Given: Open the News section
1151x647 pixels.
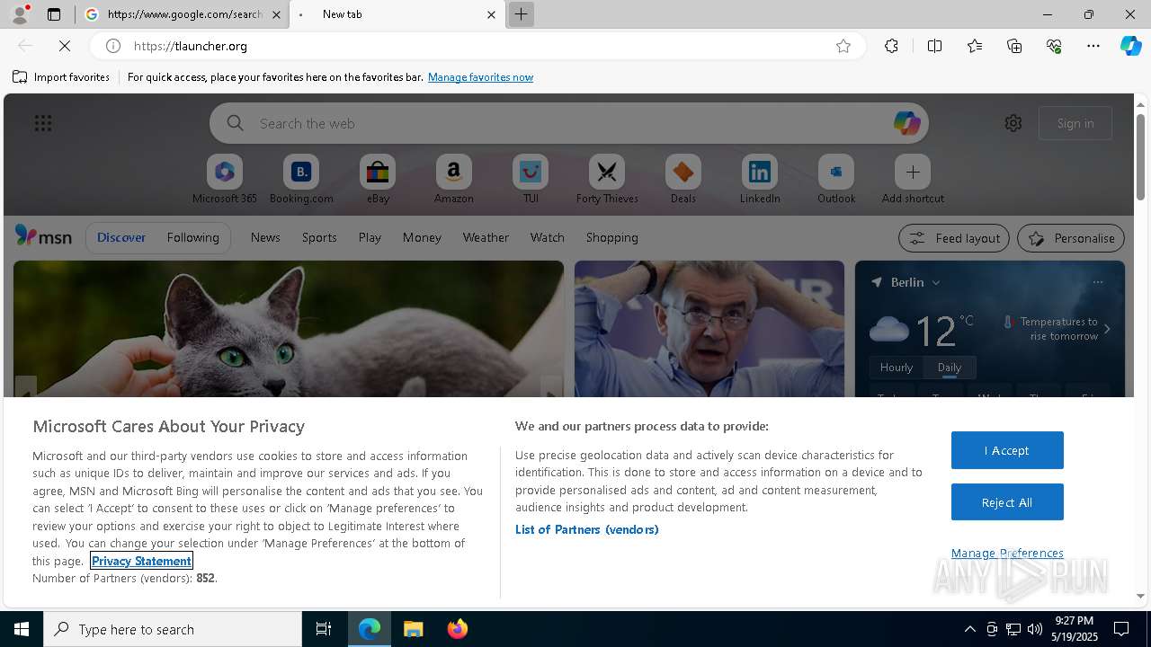Looking at the screenshot, I should (265, 237).
